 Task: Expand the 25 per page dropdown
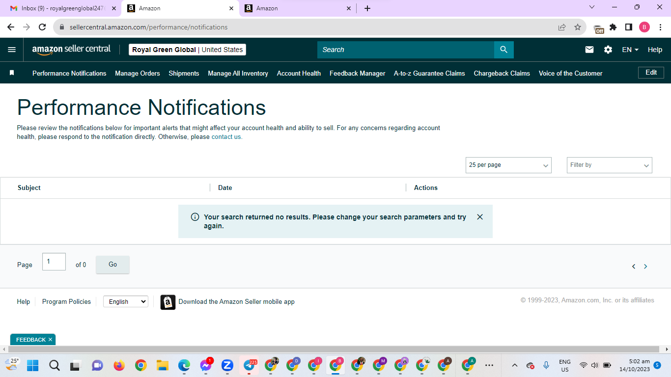tap(508, 165)
